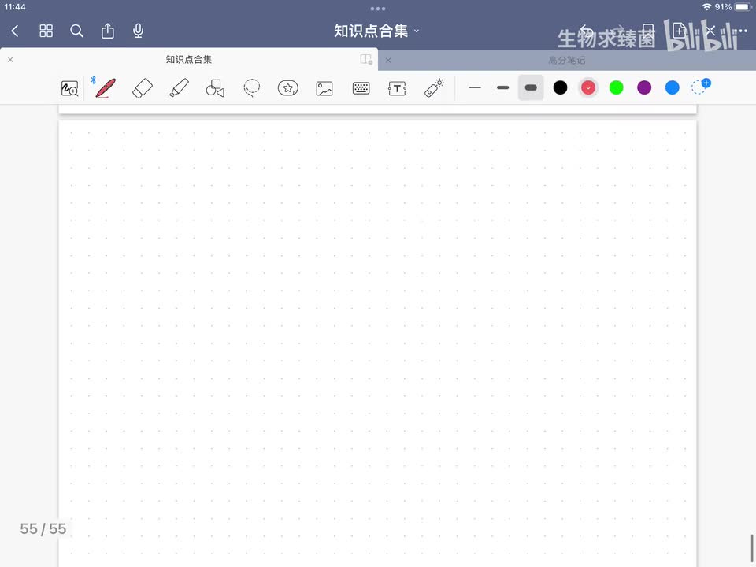Add a new custom color preset
Viewport: 756px width, 567px height.
701,87
